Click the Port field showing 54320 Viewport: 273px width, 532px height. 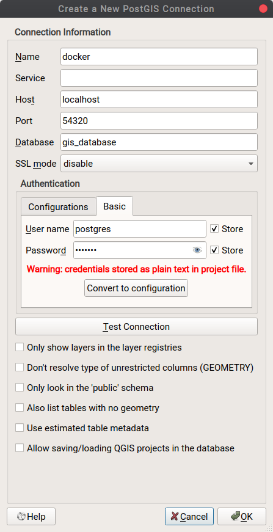point(159,120)
